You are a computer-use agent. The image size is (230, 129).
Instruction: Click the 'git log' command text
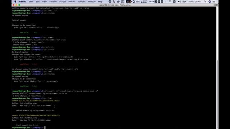coord(48,98)
